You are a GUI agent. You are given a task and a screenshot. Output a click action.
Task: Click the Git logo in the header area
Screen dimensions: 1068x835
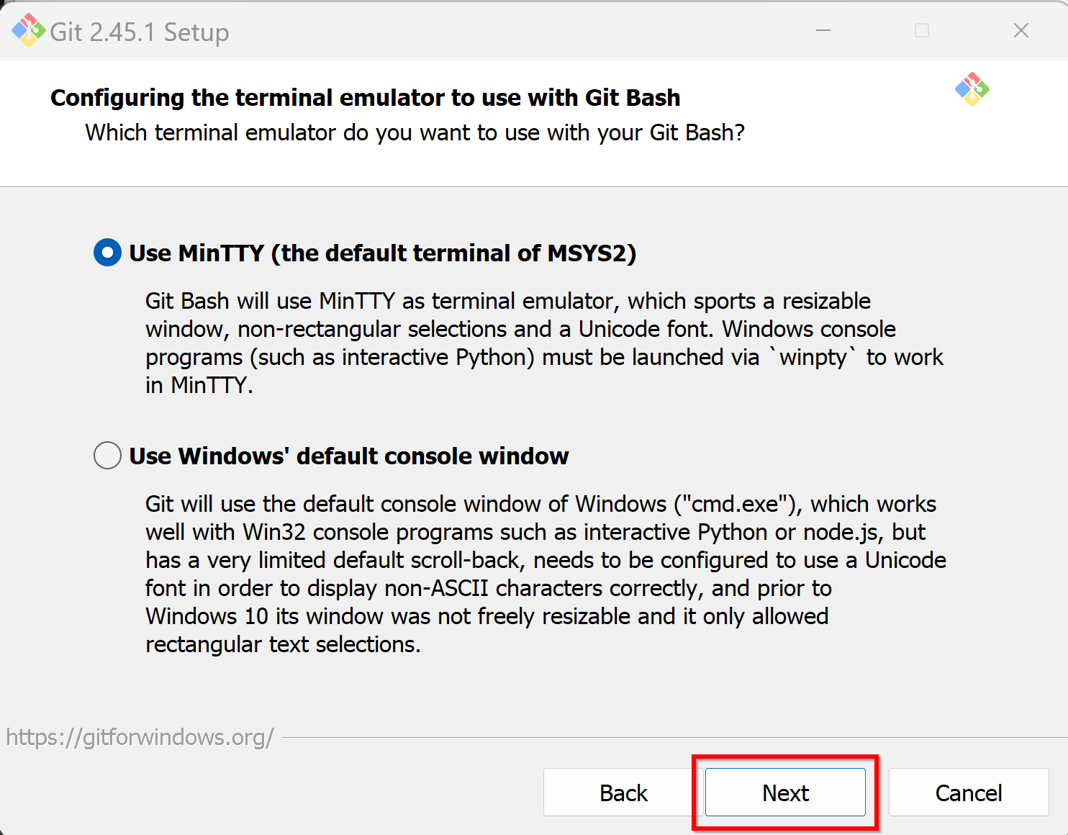[x=972, y=89]
